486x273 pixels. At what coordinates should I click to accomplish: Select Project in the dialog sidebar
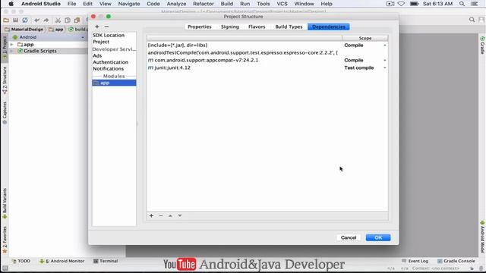tap(101, 42)
